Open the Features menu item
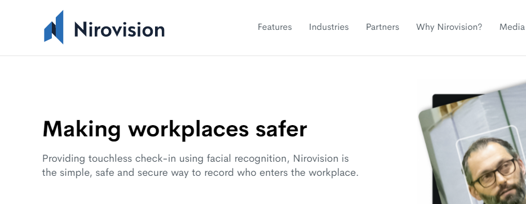 click(275, 27)
